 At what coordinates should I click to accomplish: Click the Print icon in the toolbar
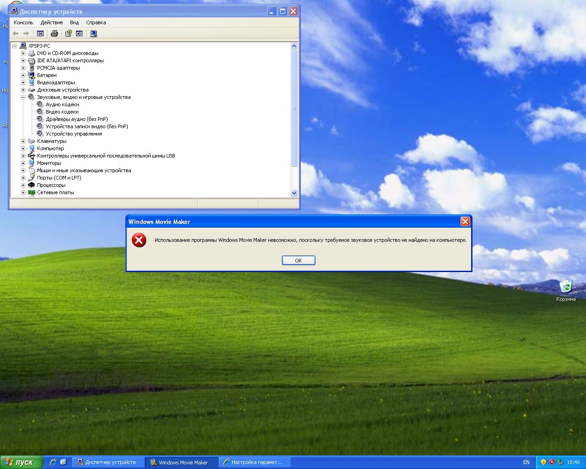pyautogui.click(x=54, y=33)
